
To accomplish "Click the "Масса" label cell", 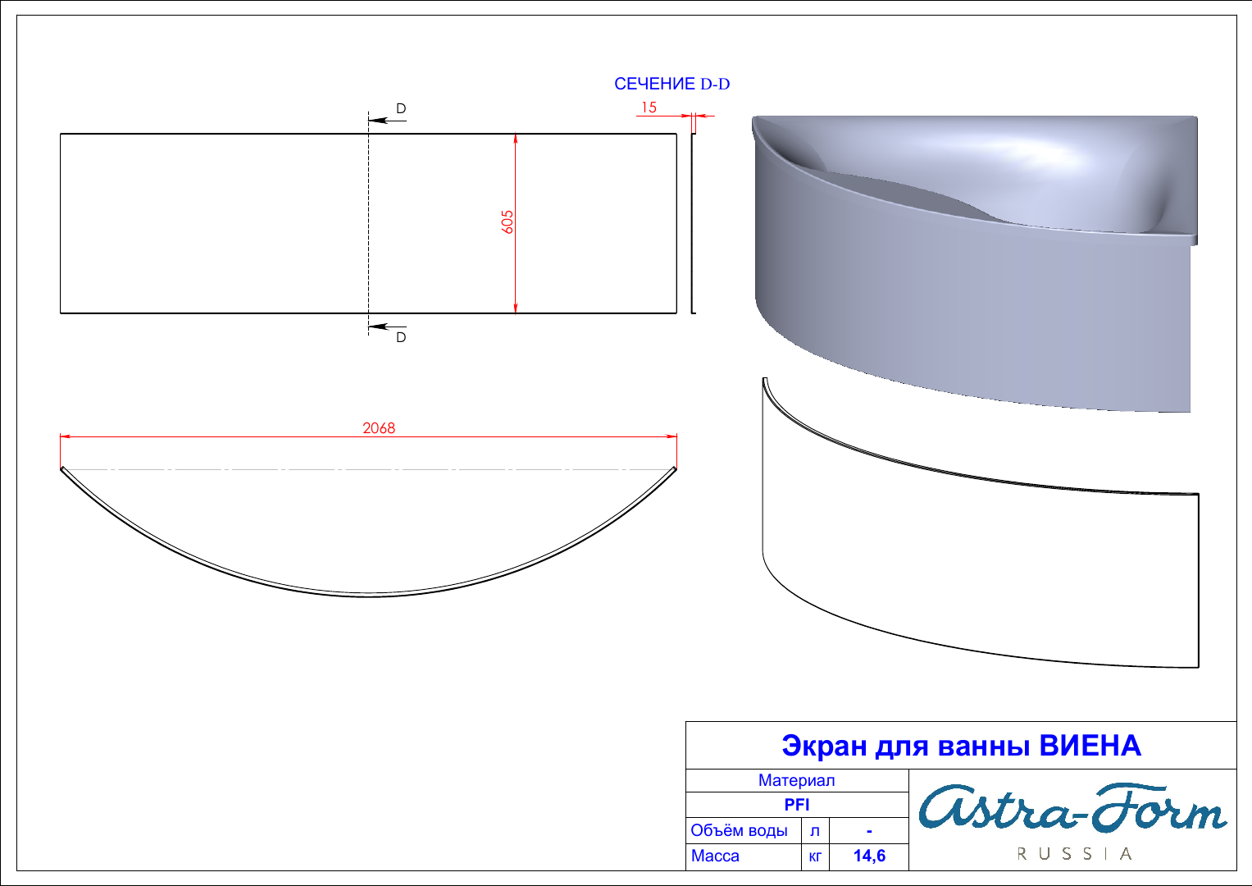I will pos(715,856).
